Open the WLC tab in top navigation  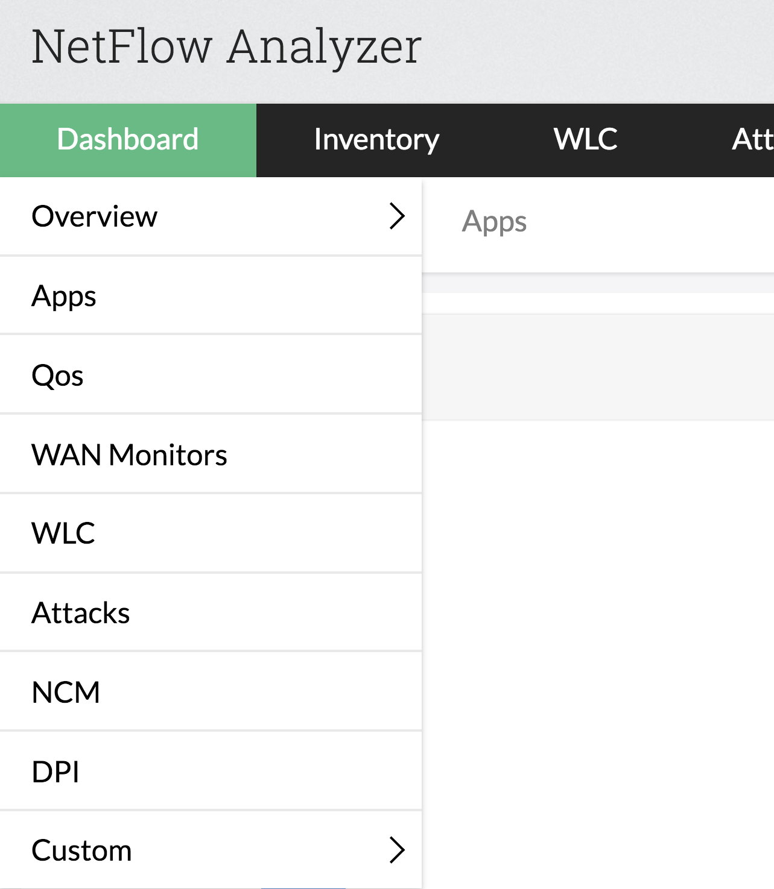(x=585, y=140)
